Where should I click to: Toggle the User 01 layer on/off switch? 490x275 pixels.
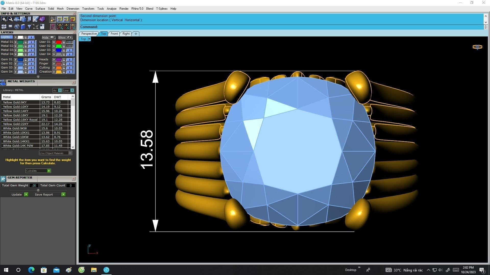(69, 42)
